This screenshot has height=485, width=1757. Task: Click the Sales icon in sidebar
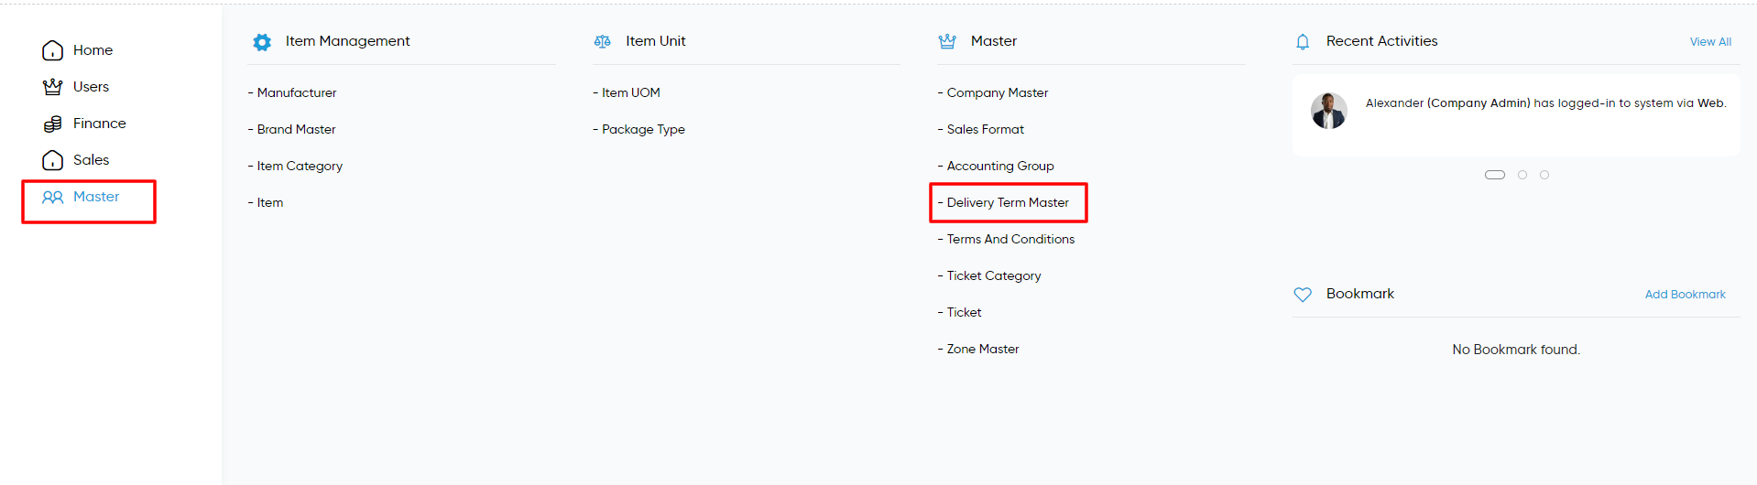point(52,160)
